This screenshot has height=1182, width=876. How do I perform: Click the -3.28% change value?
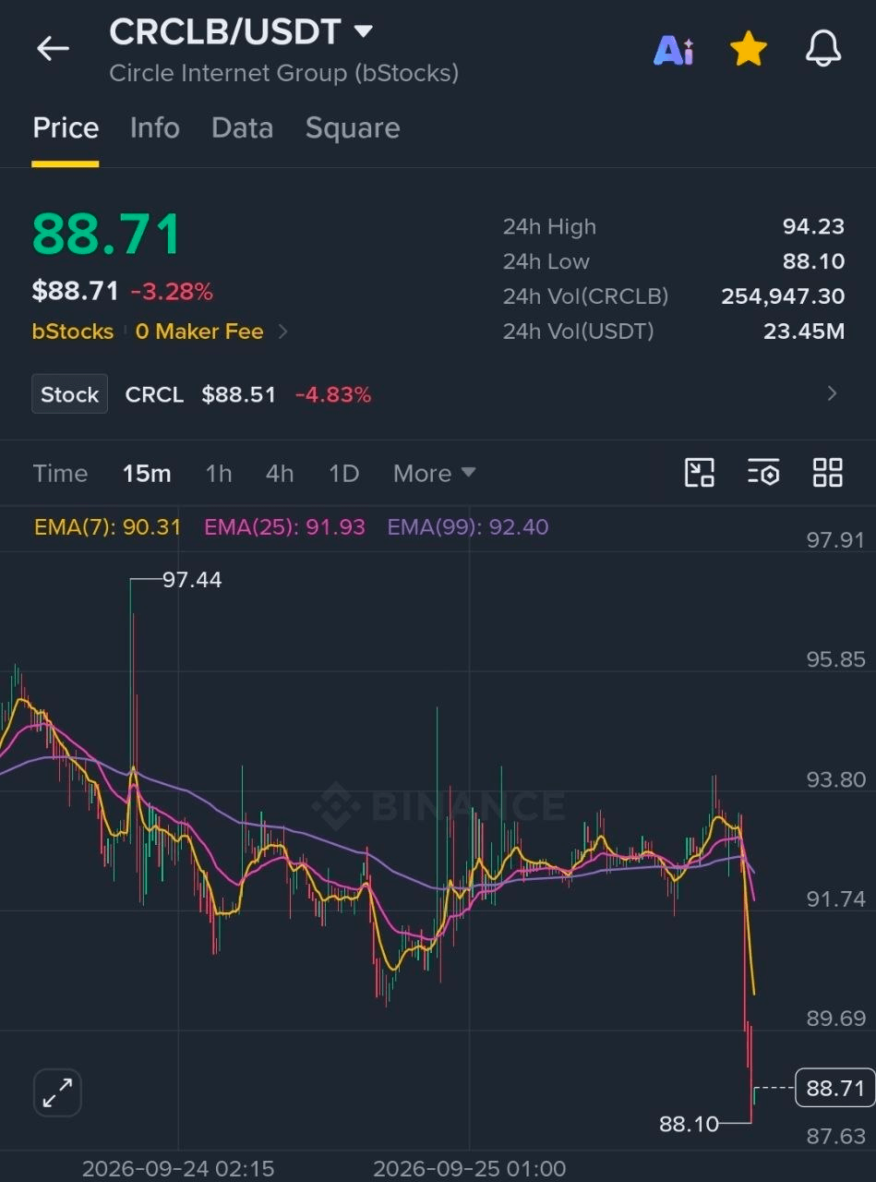pyautogui.click(x=172, y=292)
